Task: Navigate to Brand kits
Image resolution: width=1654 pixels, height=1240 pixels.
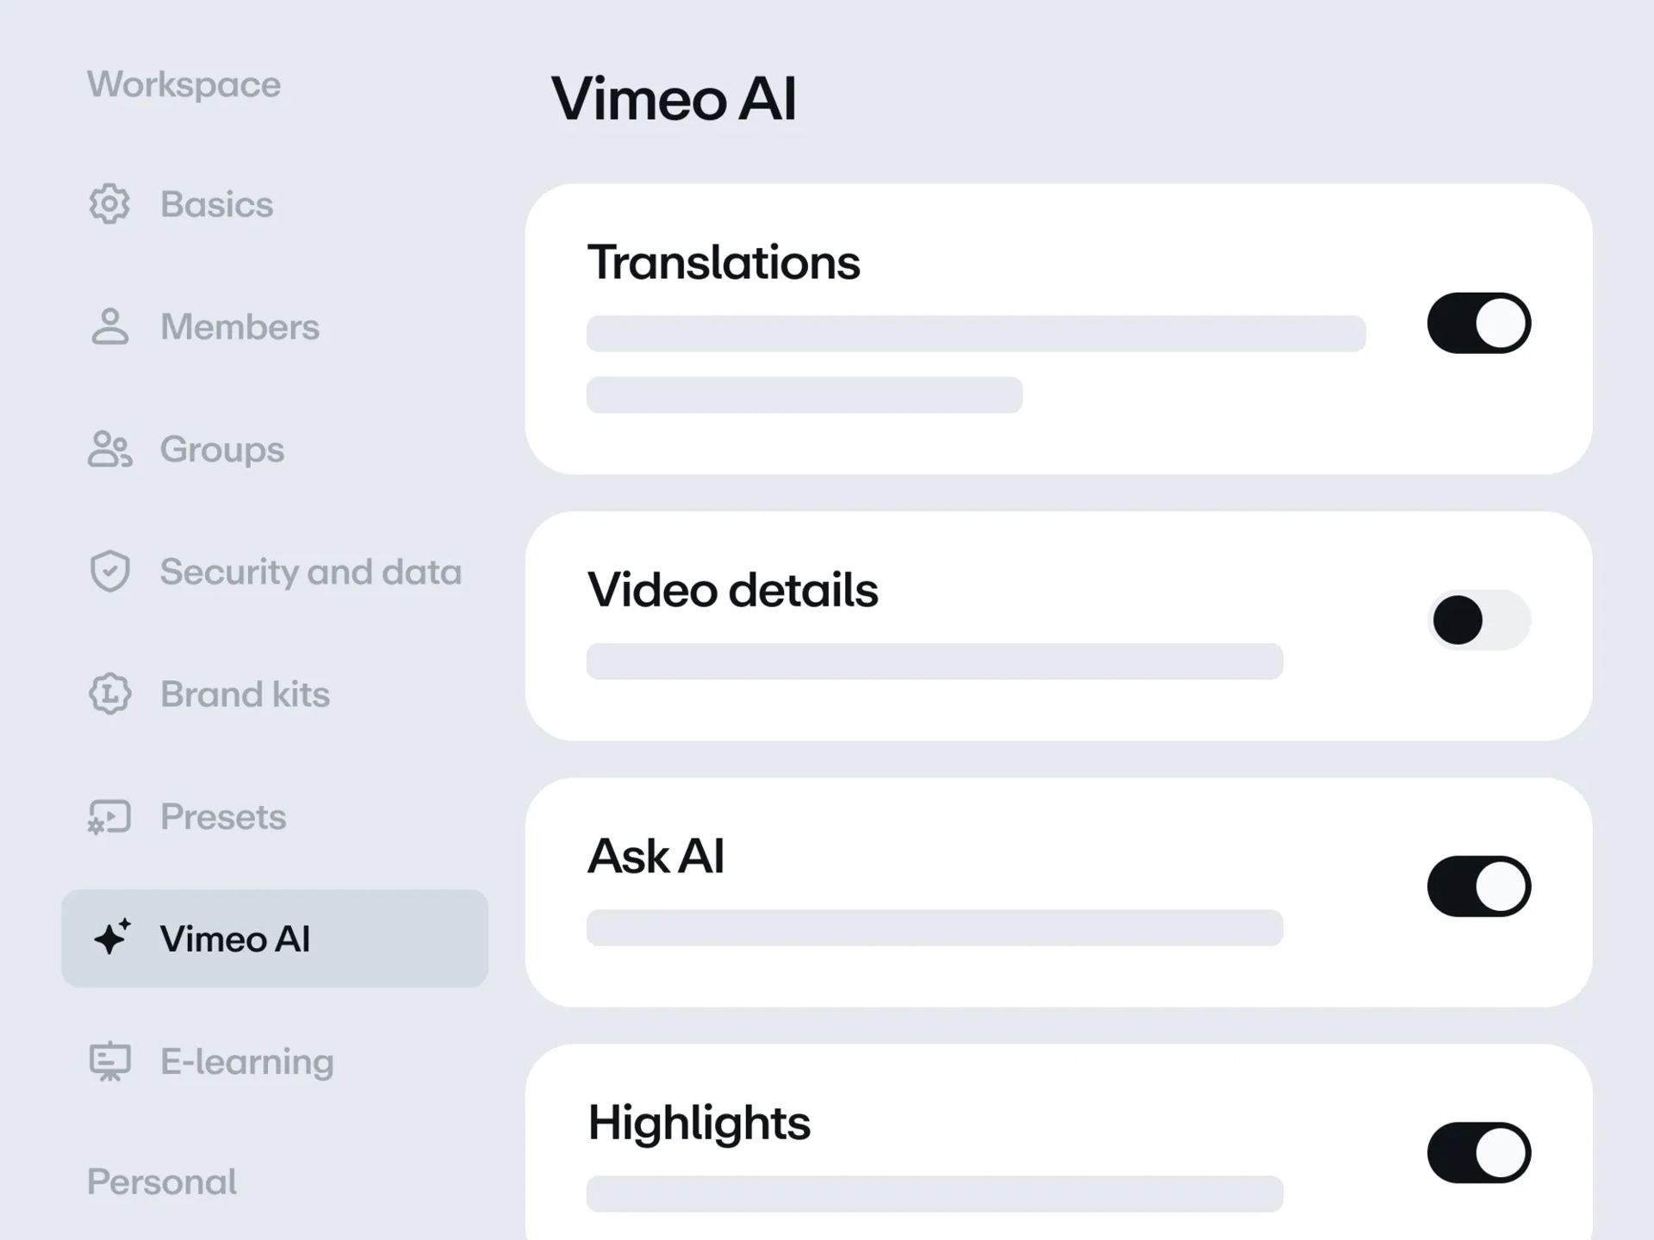Action: tap(245, 694)
